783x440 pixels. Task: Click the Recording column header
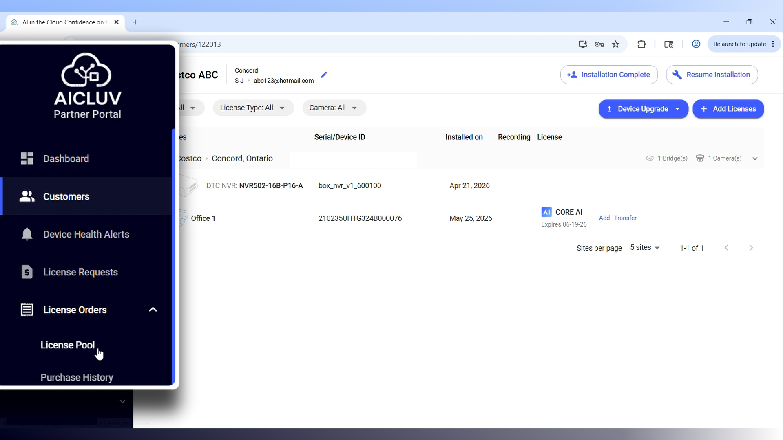click(514, 137)
